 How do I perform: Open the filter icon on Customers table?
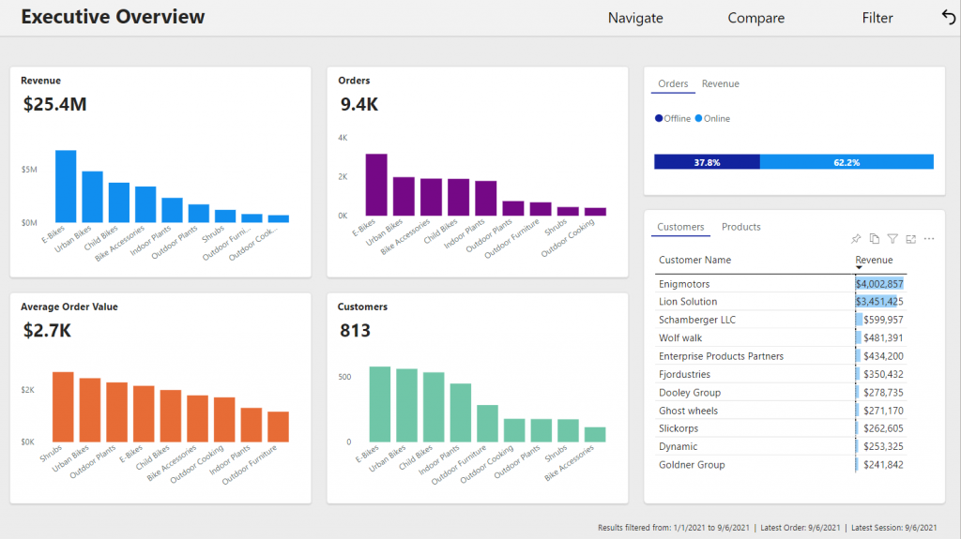892,239
